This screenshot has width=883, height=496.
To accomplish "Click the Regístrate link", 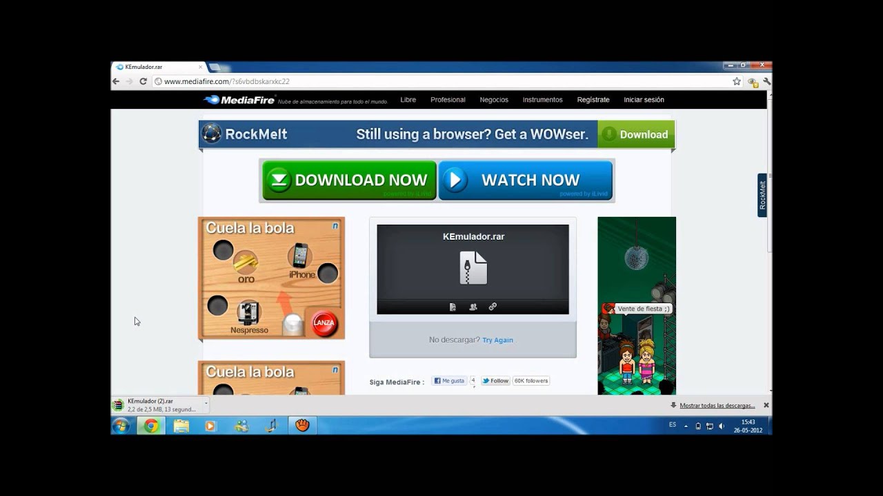I will tap(593, 100).
